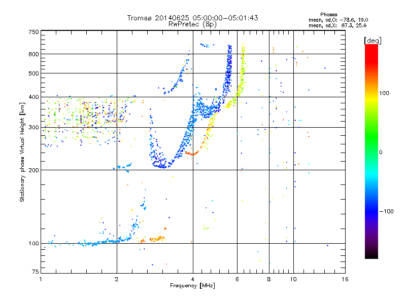Click the y-axis tick label '500'
This screenshot has width=406, height=304.
(33, 73)
